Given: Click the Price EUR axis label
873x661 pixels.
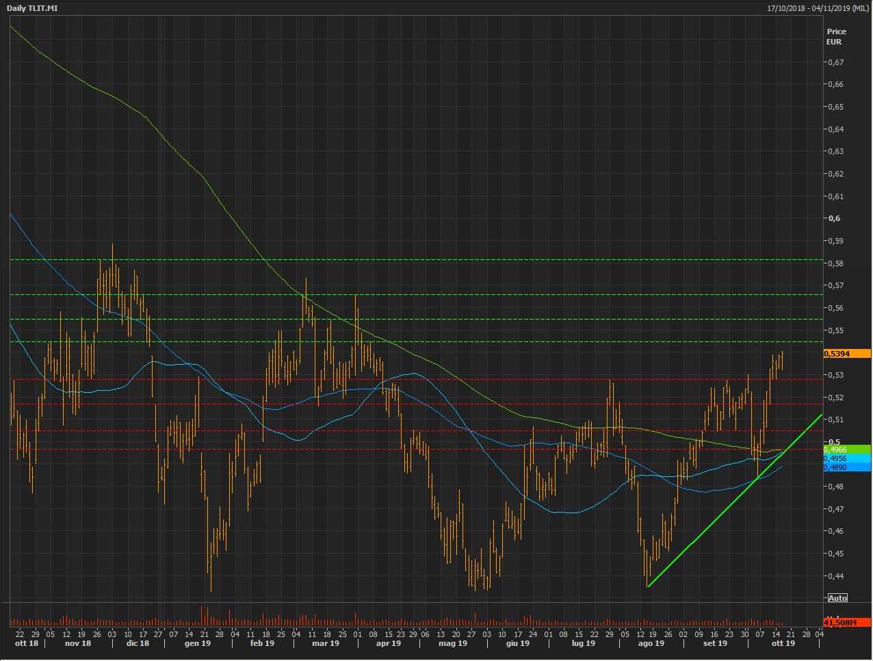Looking at the screenshot, I should (x=836, y=36).
